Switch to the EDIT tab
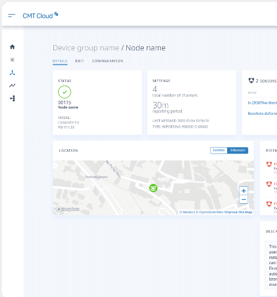Viewport: 277px width, 297px height. pyautogui.click(x=79, y=61)
